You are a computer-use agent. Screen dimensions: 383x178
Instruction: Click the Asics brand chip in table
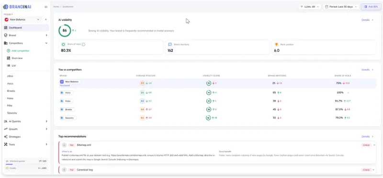(67, 93)
